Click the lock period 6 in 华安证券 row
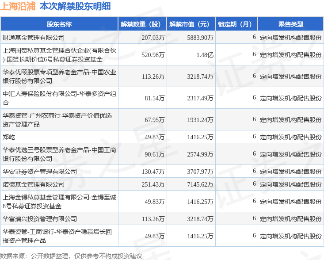The height and width of the screenshot is (260, 324). coord(254,171)
